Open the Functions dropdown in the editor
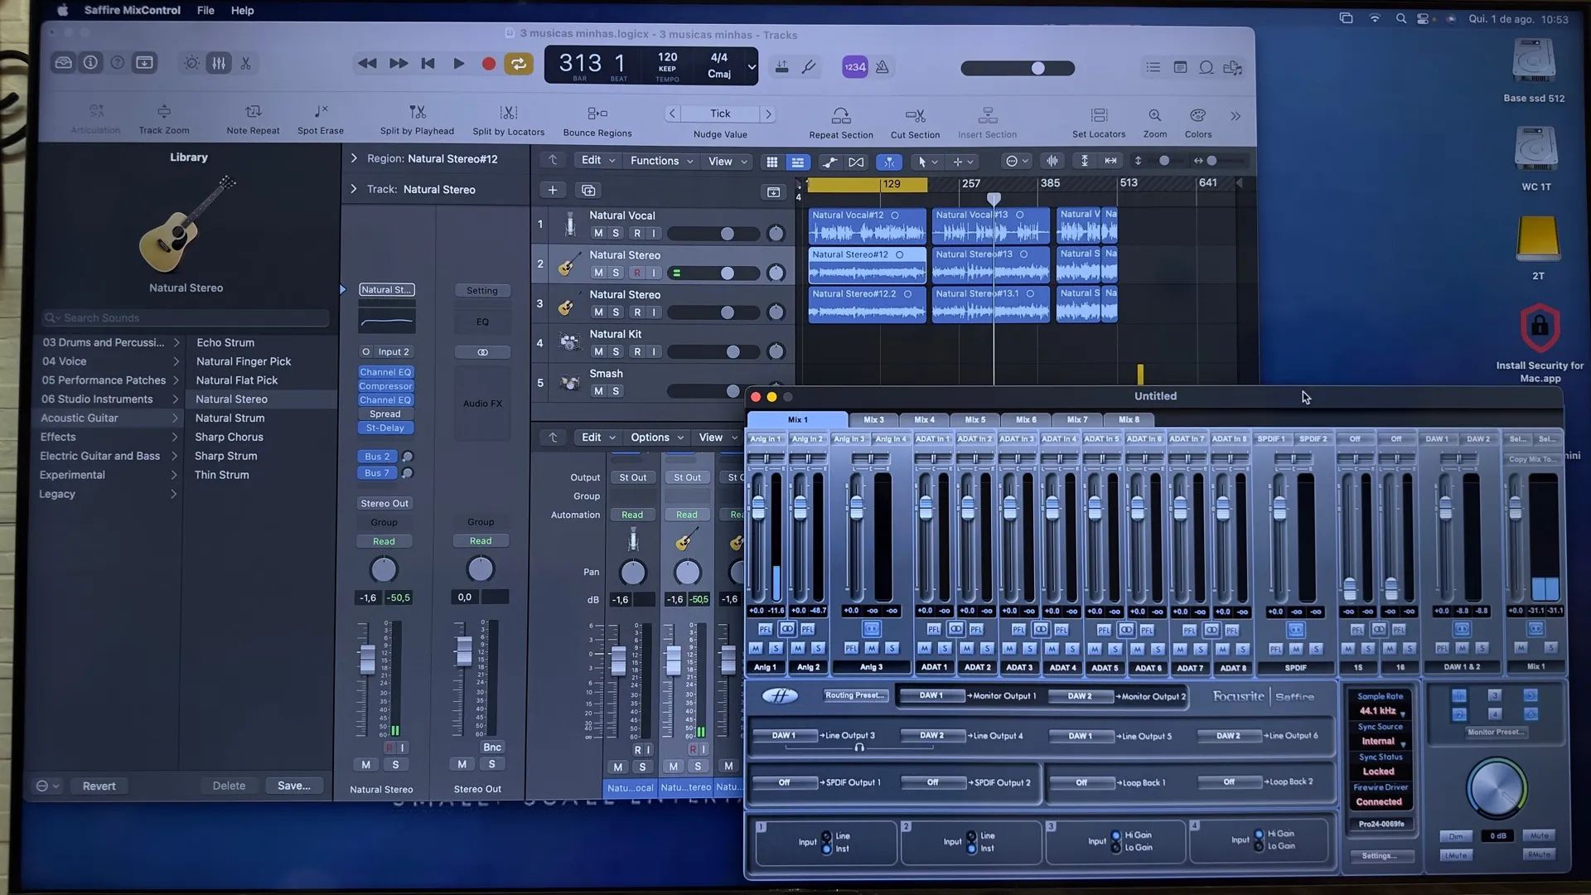This screenshot has height=895, width=1591. click(x=659, y=160)
